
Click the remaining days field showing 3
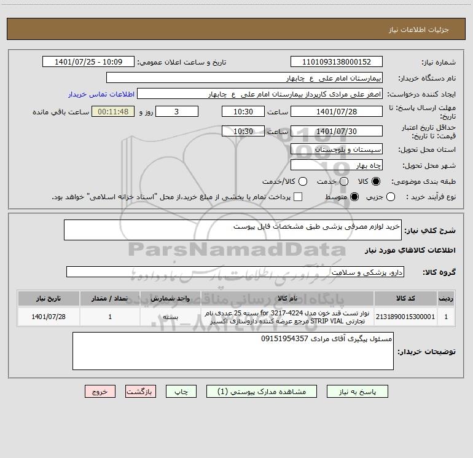coord(177,111)
